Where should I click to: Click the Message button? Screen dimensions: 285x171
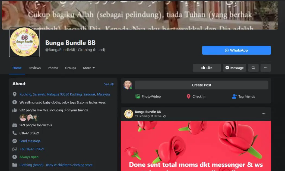click(x=235, y=68)
